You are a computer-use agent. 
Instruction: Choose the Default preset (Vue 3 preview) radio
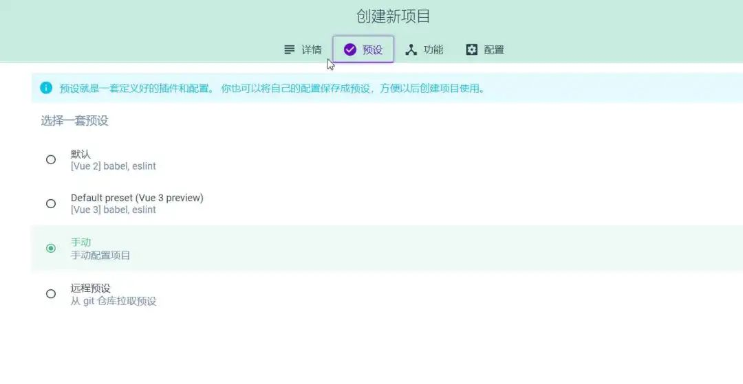(x=51, y=204)
